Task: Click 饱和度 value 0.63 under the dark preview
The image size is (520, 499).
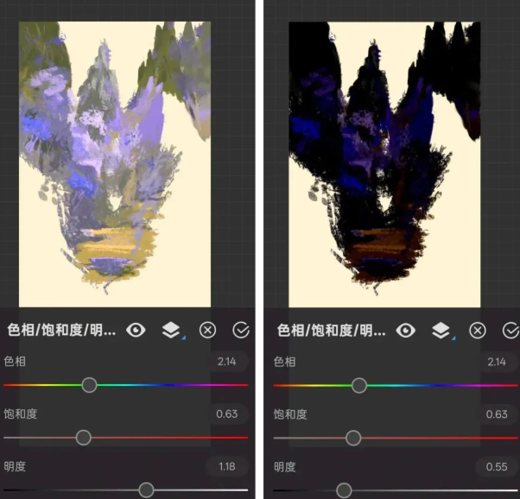Action: [496, 414]
